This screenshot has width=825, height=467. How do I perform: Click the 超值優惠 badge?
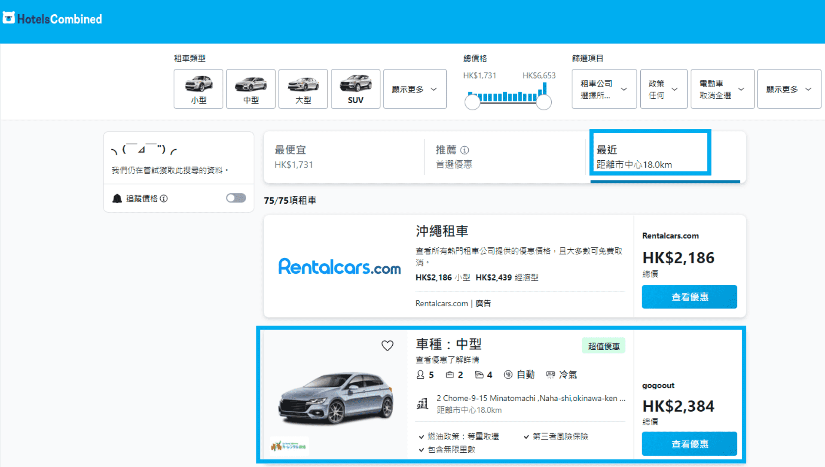click(603, 346)
